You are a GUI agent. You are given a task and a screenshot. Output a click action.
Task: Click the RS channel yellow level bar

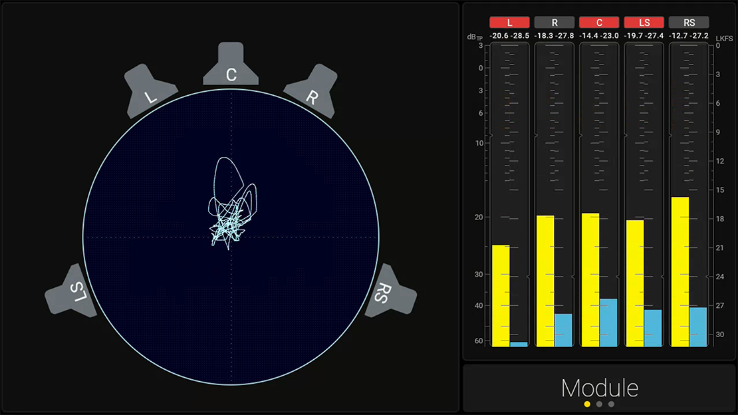pyautogui.click(x=679, y=271)
